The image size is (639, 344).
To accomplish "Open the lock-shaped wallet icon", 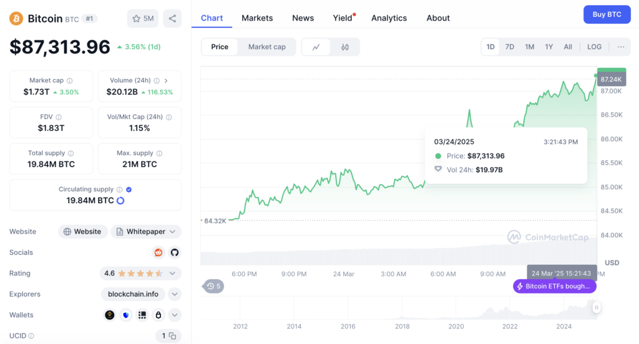I will (158, 315).
